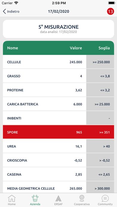Viewport: 117px width, 207px height.
Task: Click the Soglia column header
Action: [x=104, y=48]
